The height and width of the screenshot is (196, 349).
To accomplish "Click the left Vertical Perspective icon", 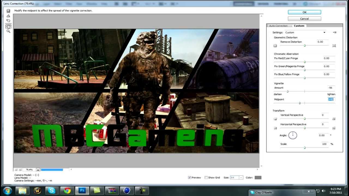I will pyautogui.click(x=275, y=119).
